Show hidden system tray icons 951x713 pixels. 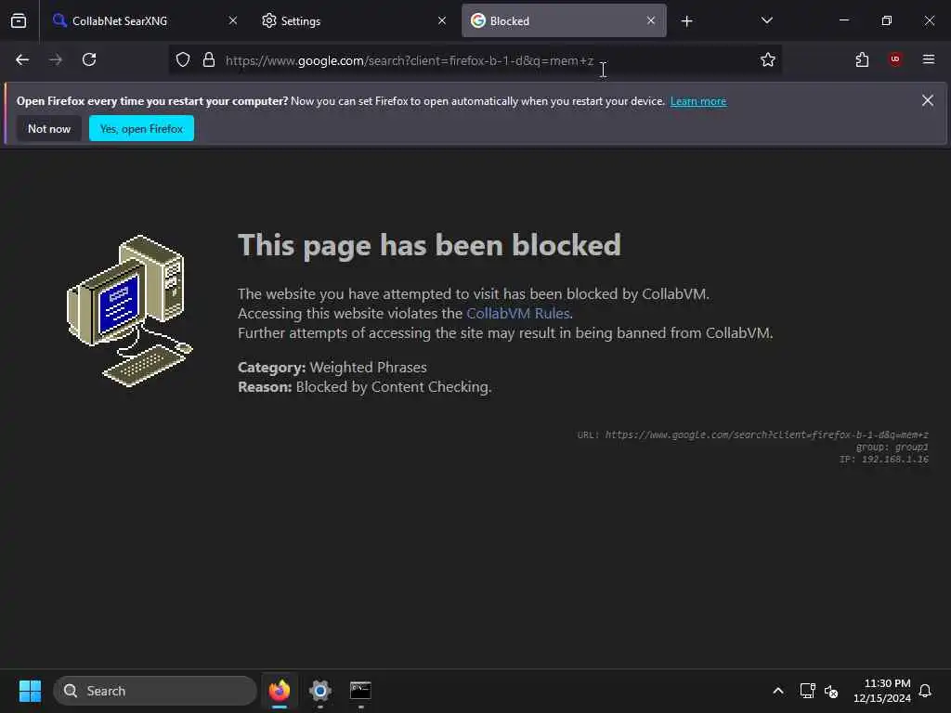(x=778, y=691)
